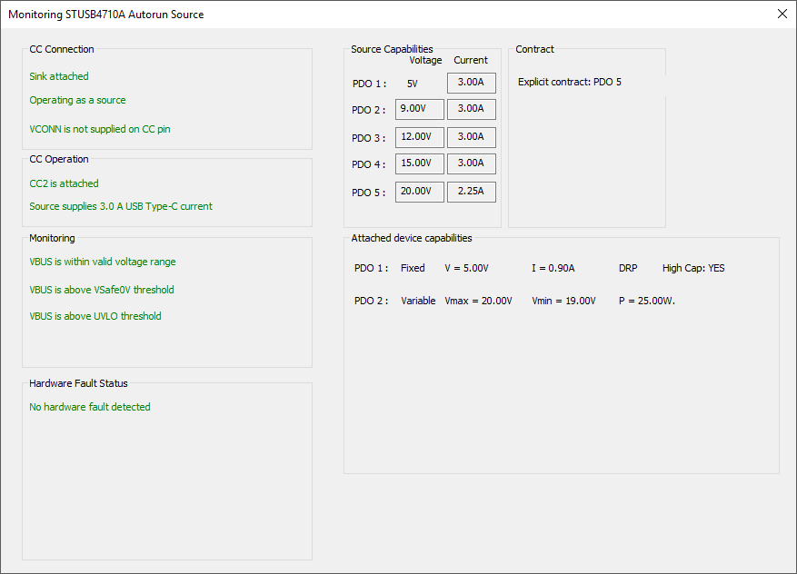Click the PDO 3 voltage field 12.00V
The image size is (797, 574).
[419, 137]
